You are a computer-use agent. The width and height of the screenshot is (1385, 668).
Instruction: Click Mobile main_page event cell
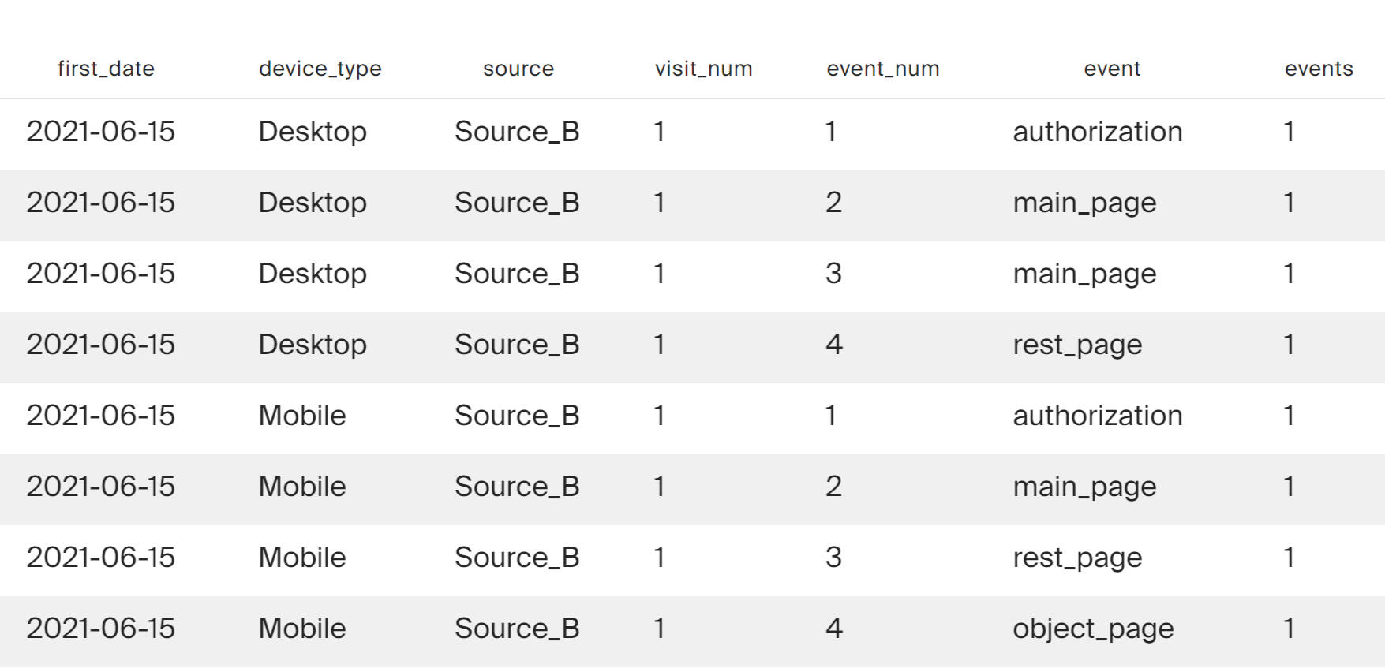tap(1084, 487)
